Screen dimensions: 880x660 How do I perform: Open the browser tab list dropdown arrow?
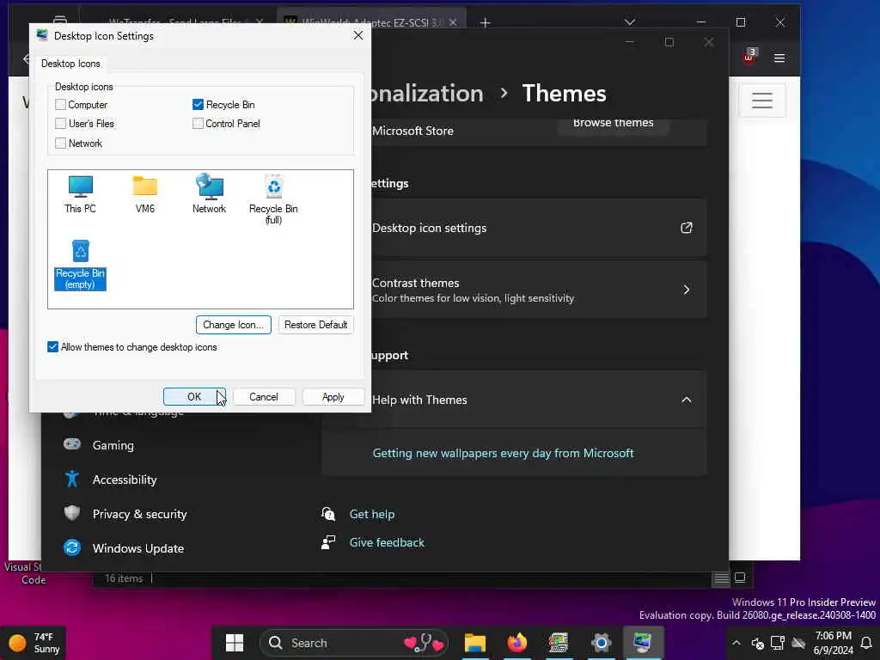tap(630, 21)
